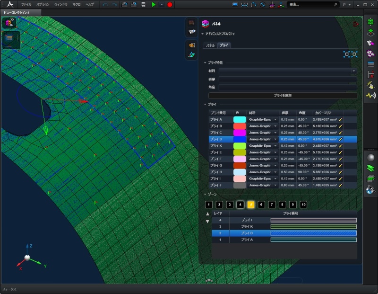This screenshot has width=378, height=294.
Task: Click the save icon in top toolbar
Action: (x=144, y=4)
